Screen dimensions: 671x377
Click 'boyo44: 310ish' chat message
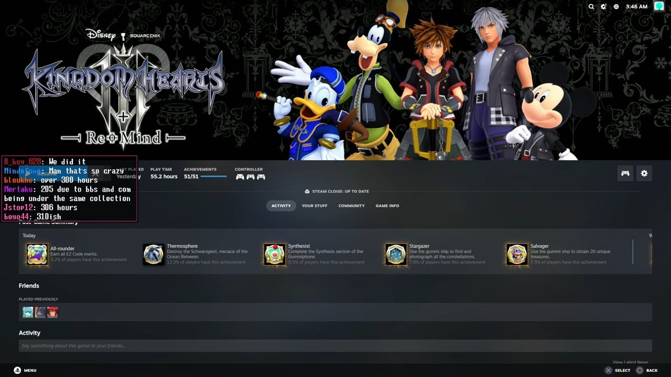pos(33,216)
